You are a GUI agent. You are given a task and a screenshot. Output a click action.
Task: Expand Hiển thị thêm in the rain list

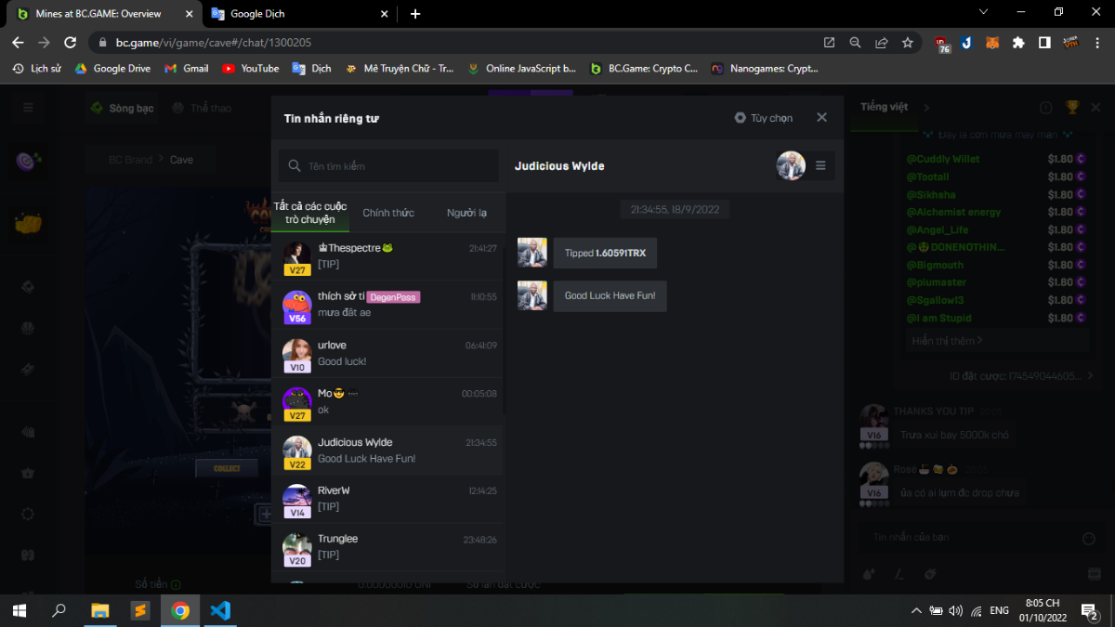pos(948,341)
